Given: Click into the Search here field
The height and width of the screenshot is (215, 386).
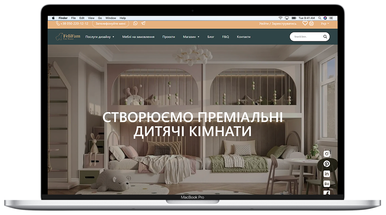Looking at the screenshot, I should (x=305, y=37).
